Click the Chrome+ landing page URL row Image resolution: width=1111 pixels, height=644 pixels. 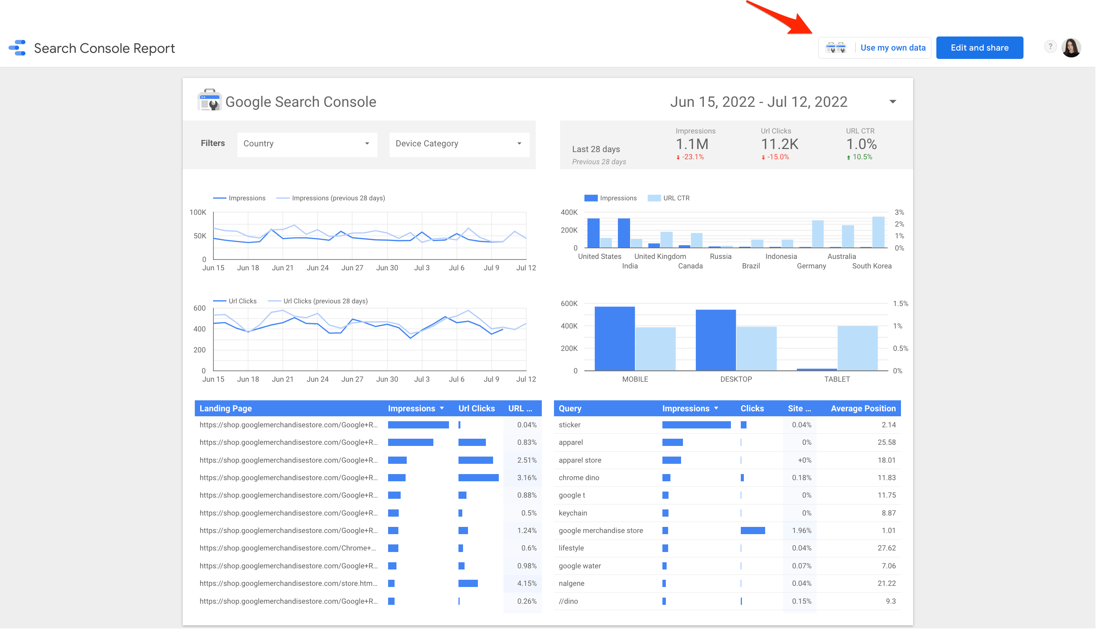click(368, 549)
